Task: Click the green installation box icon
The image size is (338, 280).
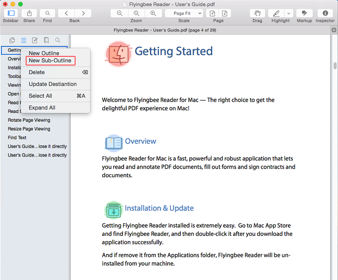Action: coord(114,210)
